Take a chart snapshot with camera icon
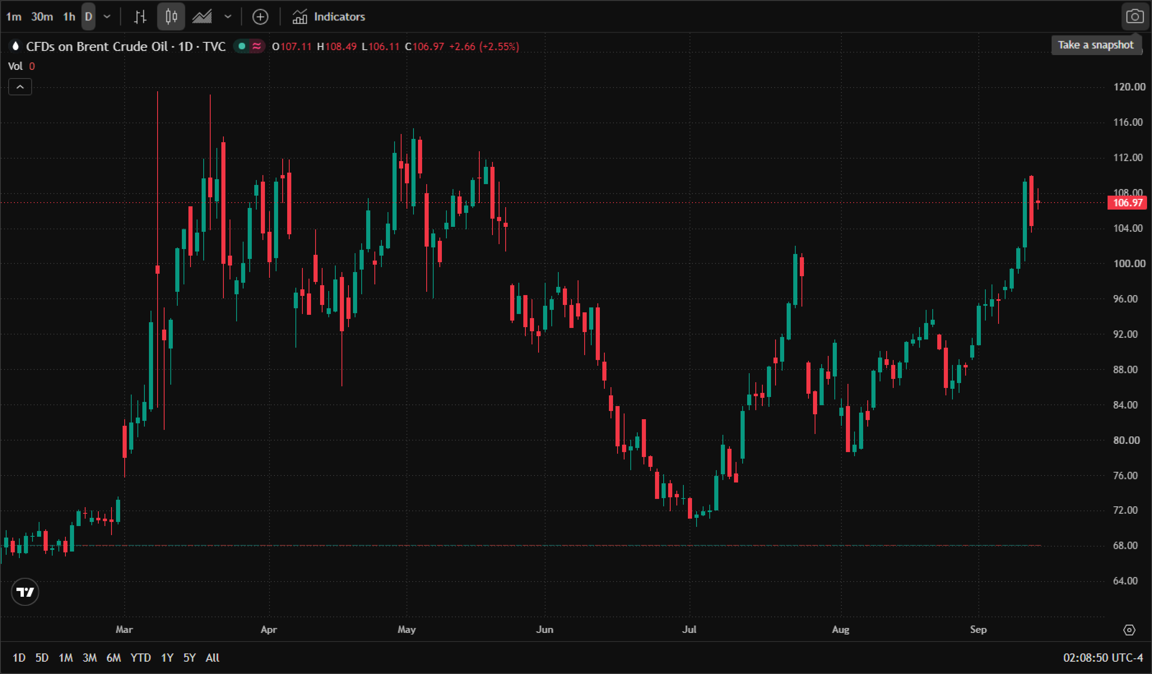 1135,17
